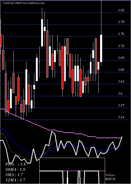Click the NASDAQ CRDF ns1.bullkhan.com title
131x184 pixels.
[x=24, y=3]
